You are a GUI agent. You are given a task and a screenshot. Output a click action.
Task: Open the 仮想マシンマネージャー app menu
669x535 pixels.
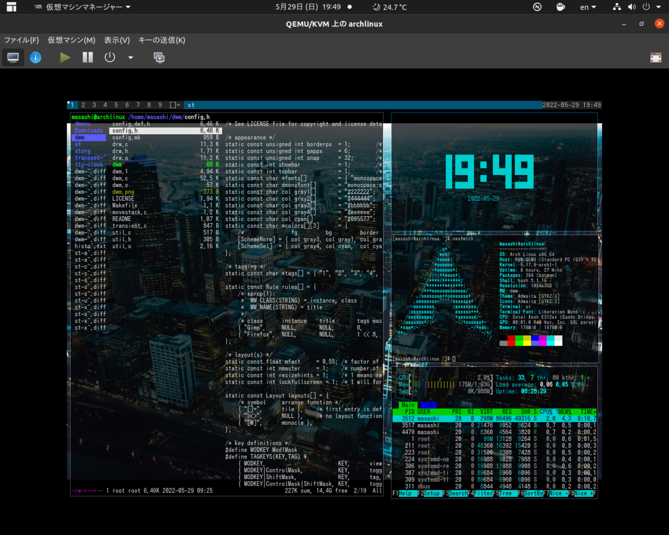click(83, 7)
